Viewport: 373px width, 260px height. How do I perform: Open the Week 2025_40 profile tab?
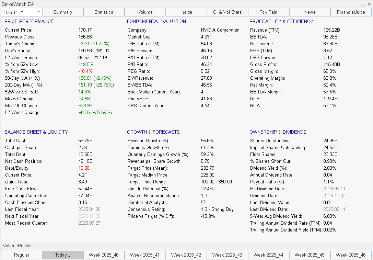pos(104,255)
